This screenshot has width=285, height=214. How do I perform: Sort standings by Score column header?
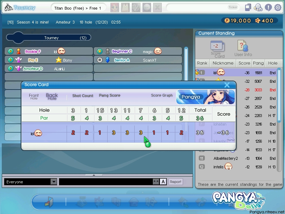(x=244, y=63)
